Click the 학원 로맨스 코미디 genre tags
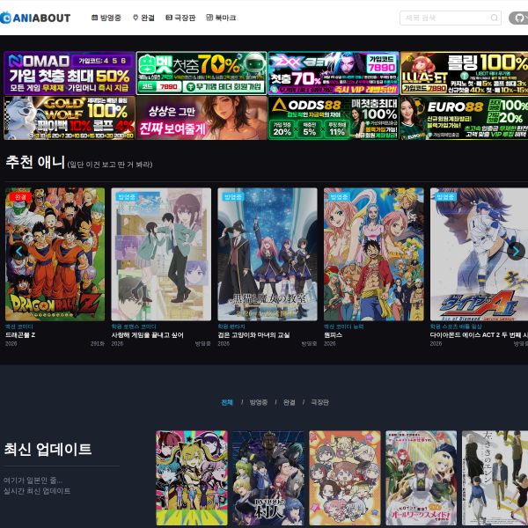The width and height of the screenshot is (528, 528). (x=134, y=326)
